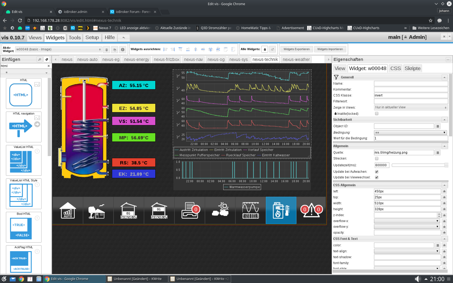Open Zeige in Views dropdown

[411, 107]
